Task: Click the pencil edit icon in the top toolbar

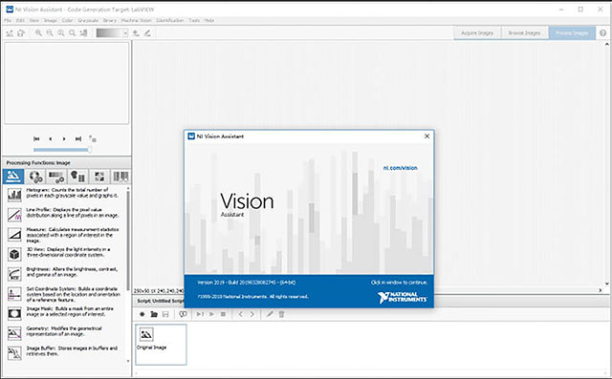Action: [x=147, y=33]
